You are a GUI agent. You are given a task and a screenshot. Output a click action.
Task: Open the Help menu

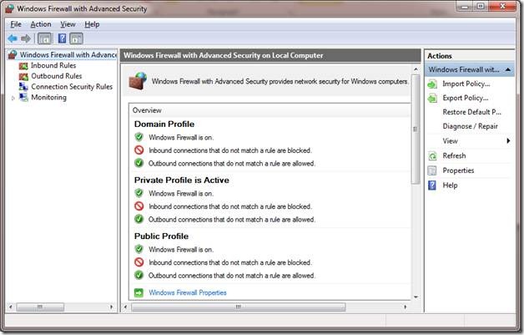pos(92,24)
